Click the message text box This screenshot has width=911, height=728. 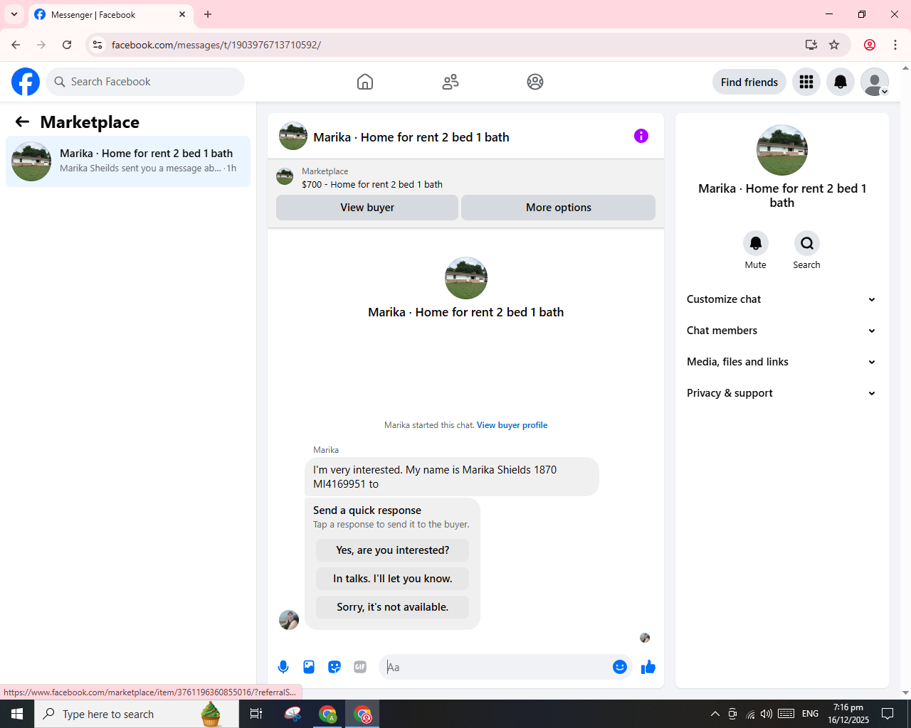click(497, 667)
